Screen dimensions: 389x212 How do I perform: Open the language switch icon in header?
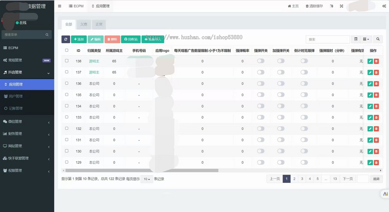coord(331,6)
